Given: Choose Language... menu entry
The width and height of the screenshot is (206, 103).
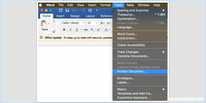Looking at the screenshot, I should (x=140, y=27).
